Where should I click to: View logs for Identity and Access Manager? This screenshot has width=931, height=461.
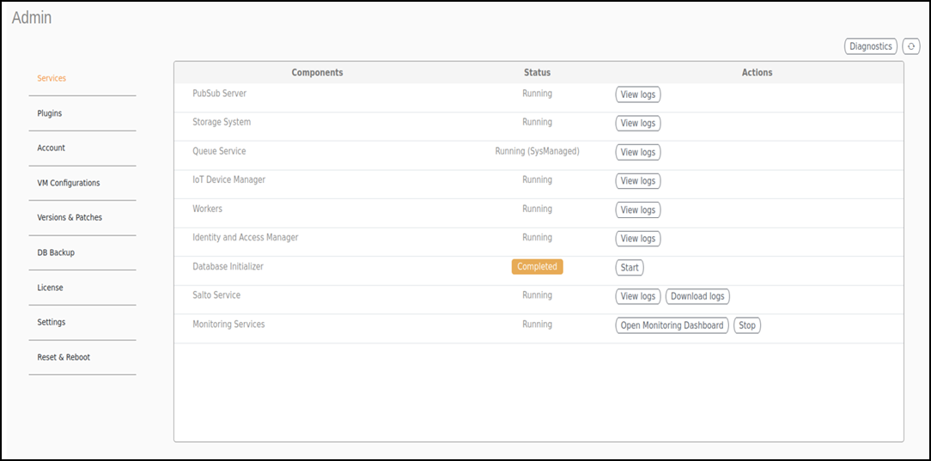point(637,239)
